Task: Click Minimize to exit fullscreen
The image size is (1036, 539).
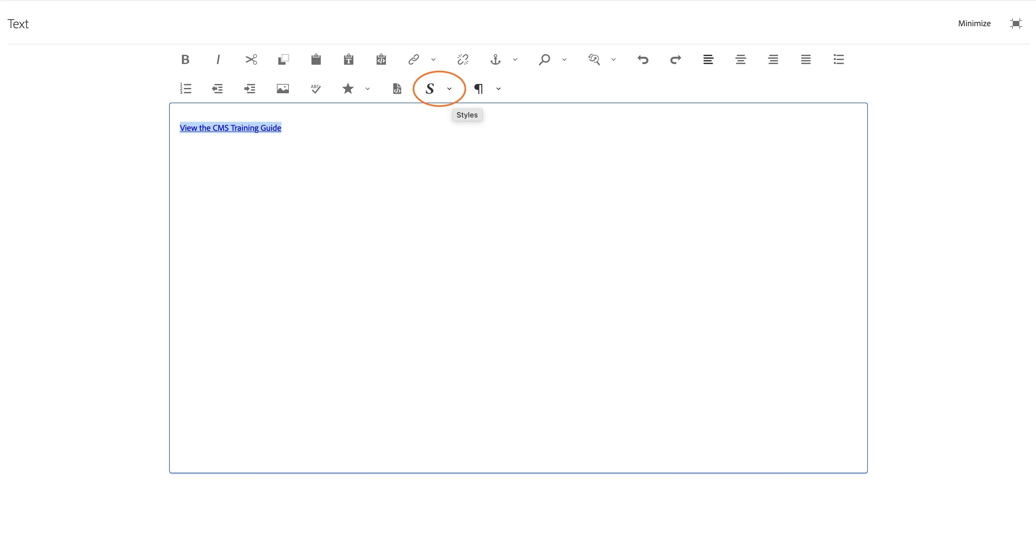Action: (974, 23)
